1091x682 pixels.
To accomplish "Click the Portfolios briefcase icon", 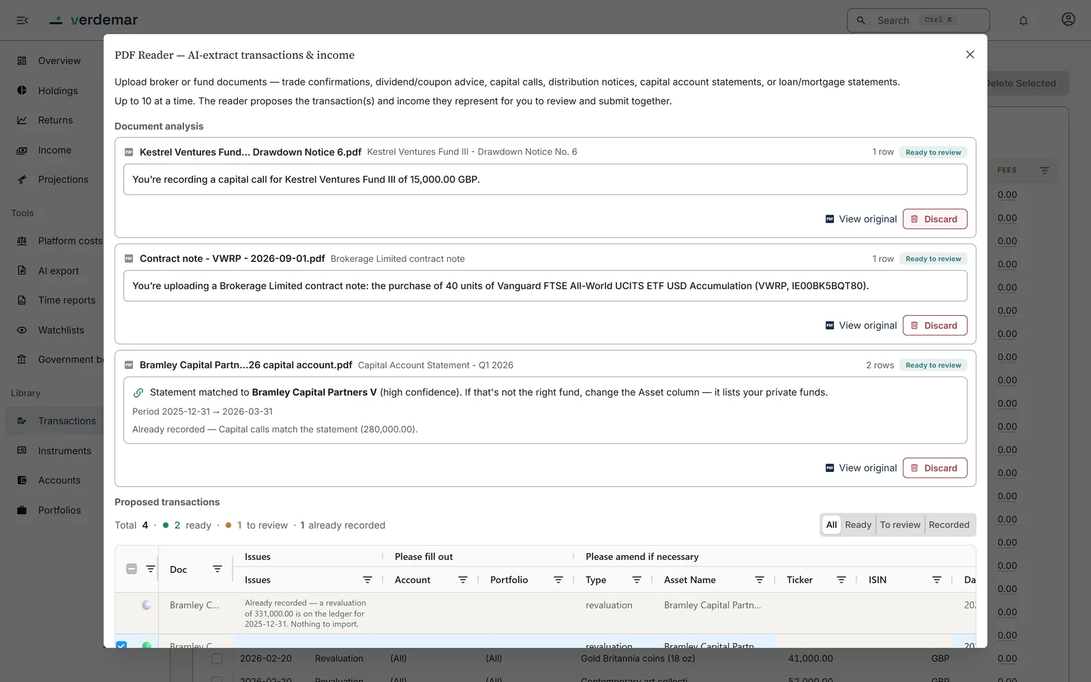I will click(22, 510).
